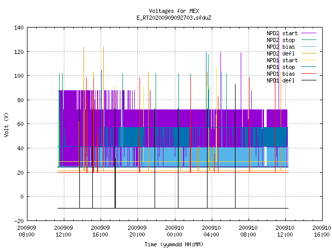Click the '200909 16:00' time tick label
Image resolution: width=332 pixels, height=249 pixels.
click(x=100, y=231)
